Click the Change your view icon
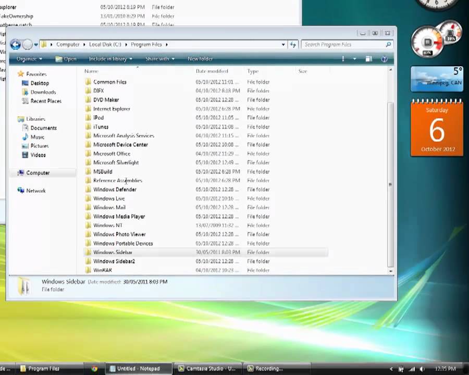The height and width of the screenshot is (375, 469). pyautogui.click(x=343, y=59)
